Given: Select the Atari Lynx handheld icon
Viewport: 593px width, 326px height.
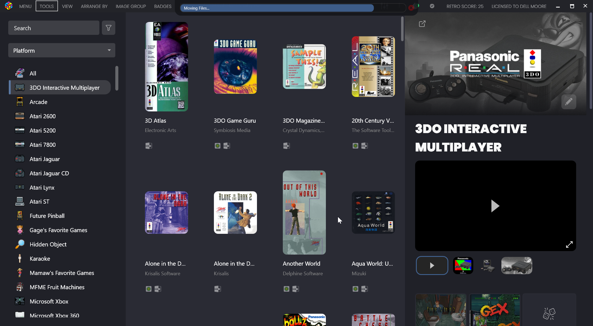Looking at the screenshot, I should pos(19,187).
